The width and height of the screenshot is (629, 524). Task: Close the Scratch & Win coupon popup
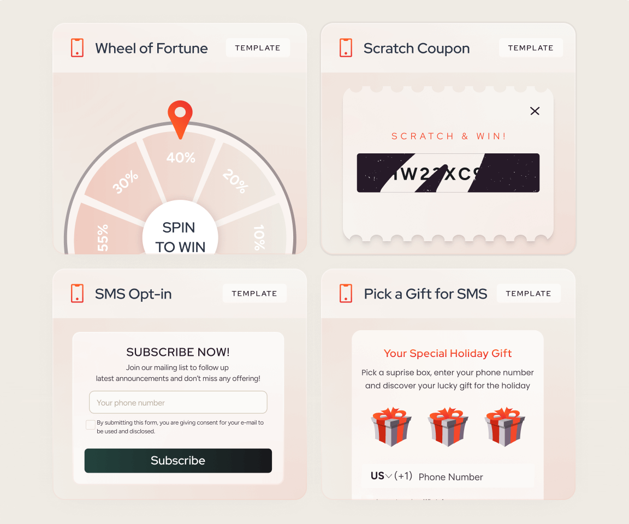tap(535, 111)
